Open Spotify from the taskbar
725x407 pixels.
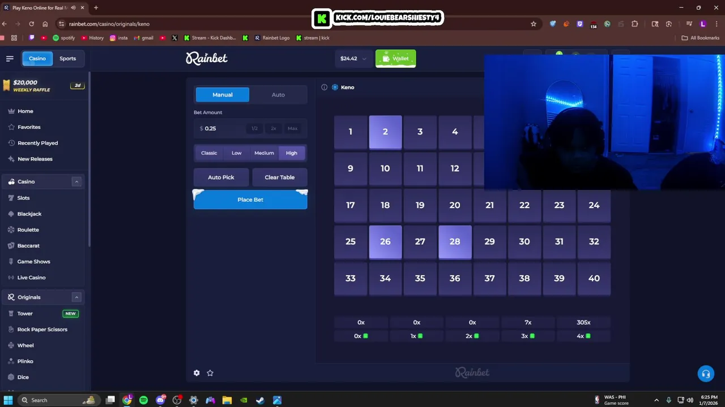144,400
